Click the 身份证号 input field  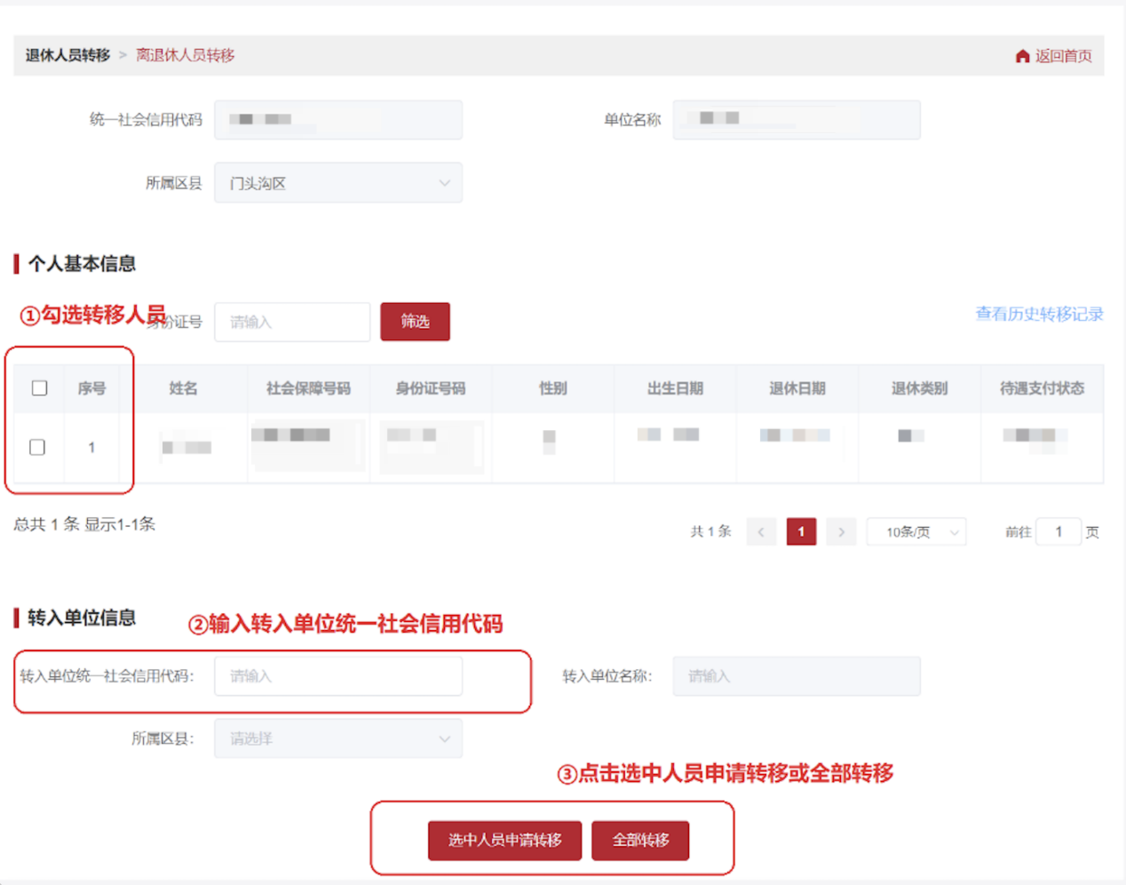point(292,322)
